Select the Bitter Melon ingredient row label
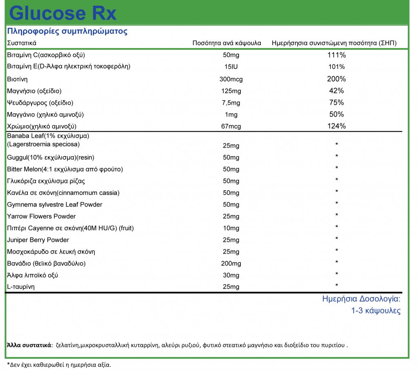418x370 pixels. coord(65,169)
